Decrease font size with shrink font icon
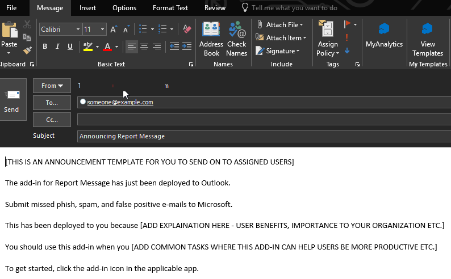451x279 pixels. (126, 29)
